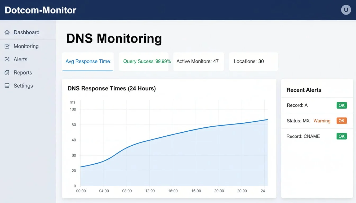The height and width of the screenshot is (203, 356).
Task: Click the 24 x-axis label
Action: point(263,191)
